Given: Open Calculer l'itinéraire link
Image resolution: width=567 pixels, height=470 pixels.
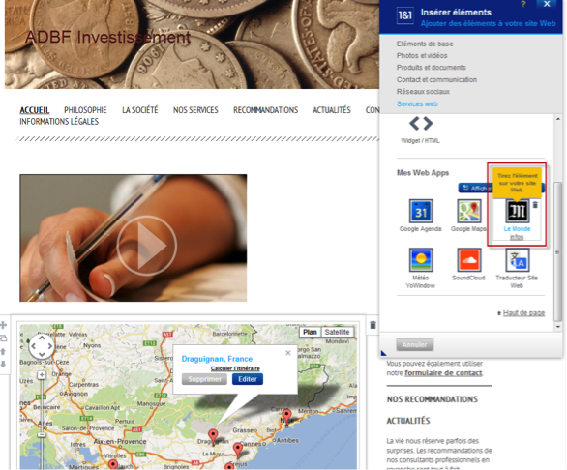Looking at the screenshot, I should (x=235, y=368).
